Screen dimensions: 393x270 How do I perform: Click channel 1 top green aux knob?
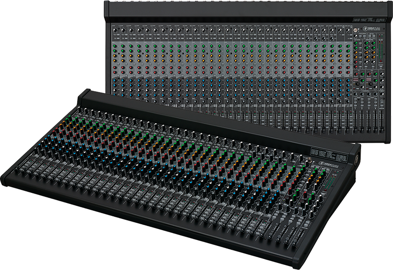click(x=115, y=46)
